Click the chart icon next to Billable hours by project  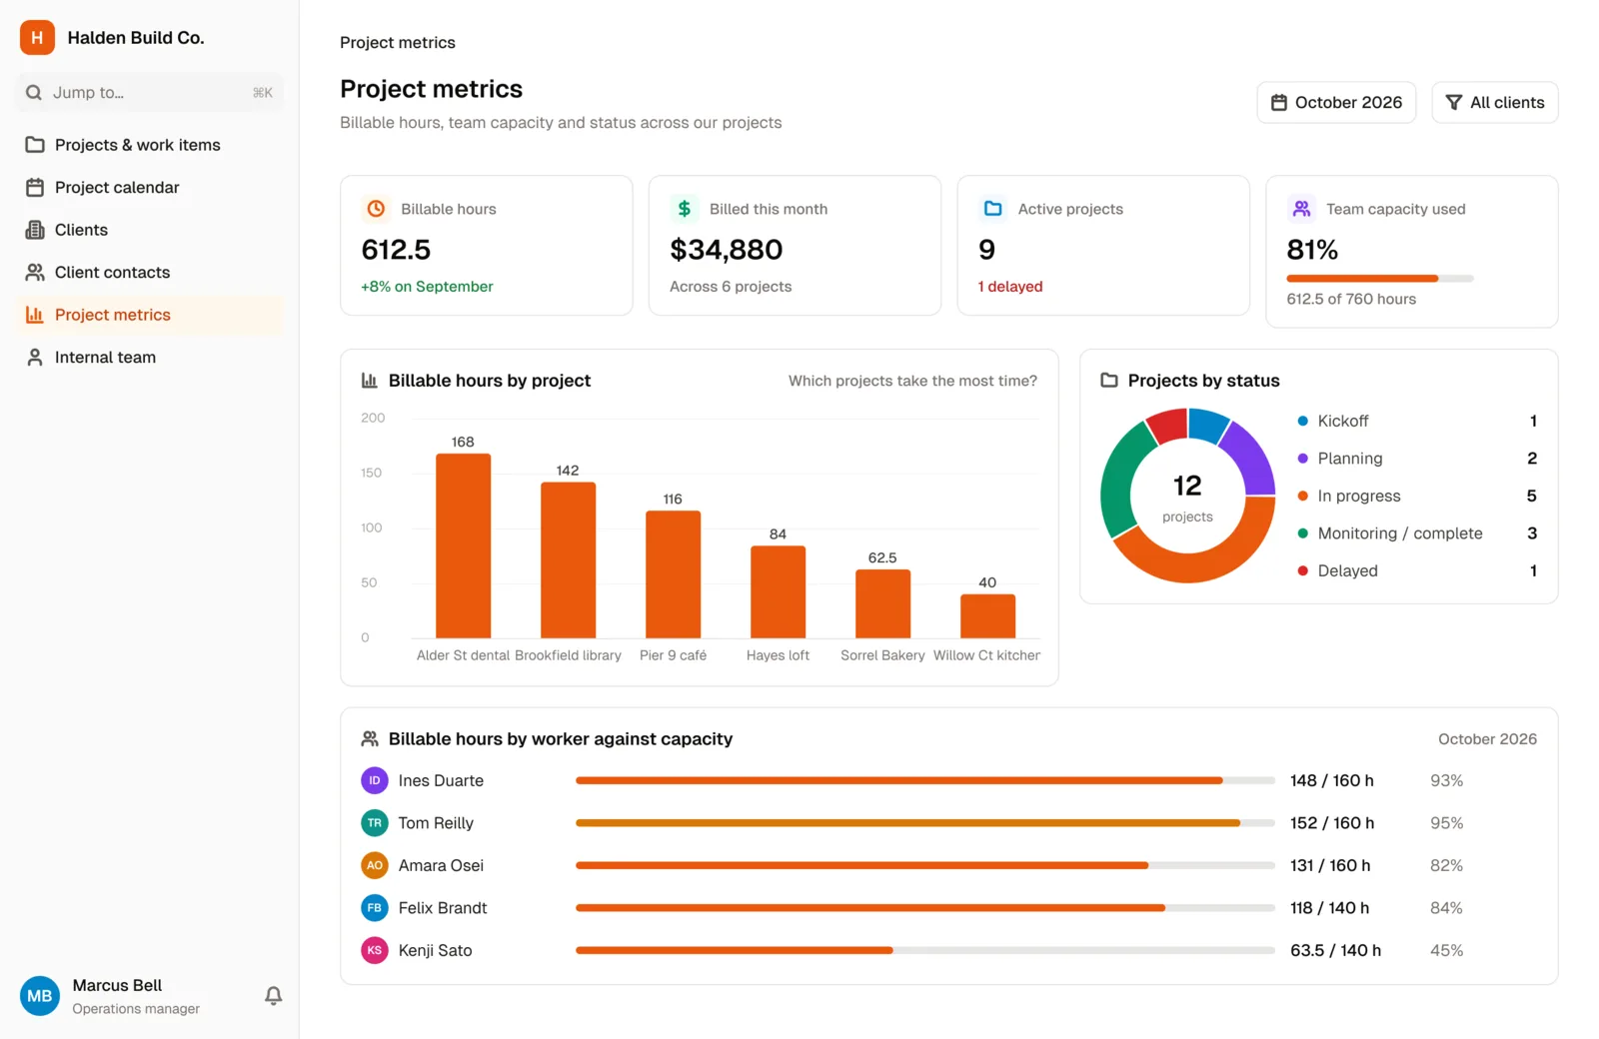[370, 381]
